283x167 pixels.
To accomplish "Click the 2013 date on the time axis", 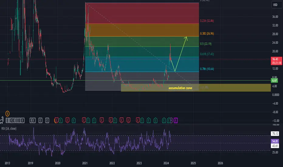I will [7, 163].
